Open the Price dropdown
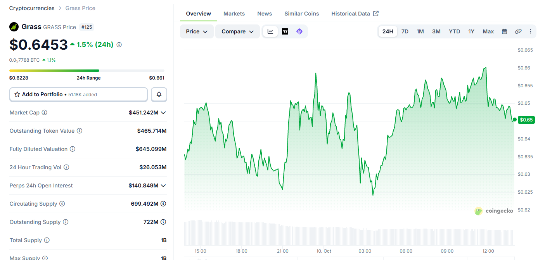This screenshot has width=538, height=260. [x=197, y=31]
